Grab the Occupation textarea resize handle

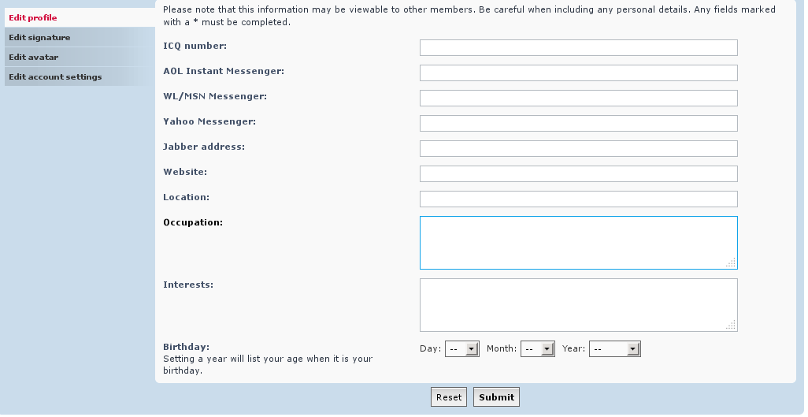pos(731,262)
